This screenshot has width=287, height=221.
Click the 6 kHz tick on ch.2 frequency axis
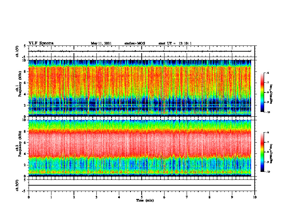(25, 143)
